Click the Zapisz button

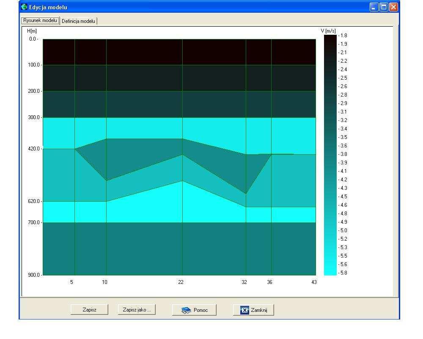tap(89, 309)
